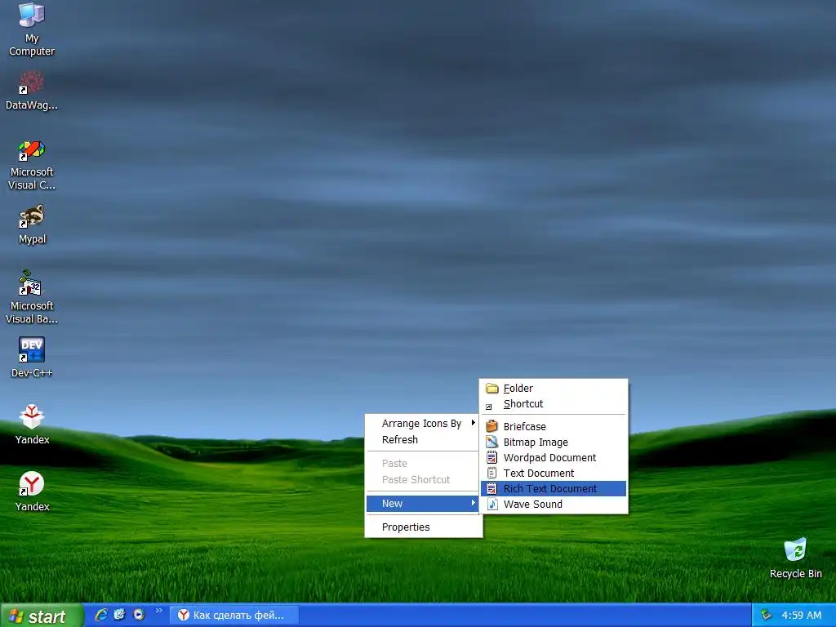Select the Mypal raccoon shortcut icon
The height and width of the screenshot is (627, 836).
click(x=32, y=225)
